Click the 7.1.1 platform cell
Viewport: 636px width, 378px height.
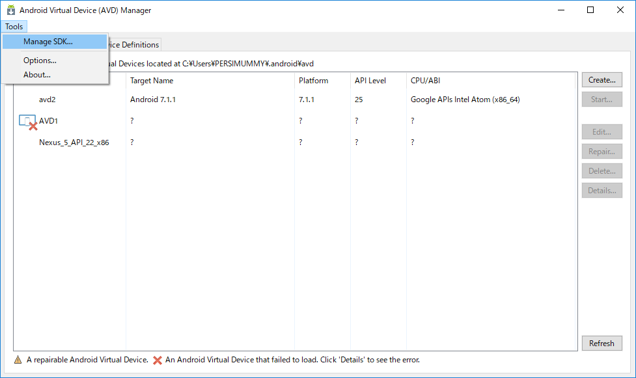click(x=306, y=100)
